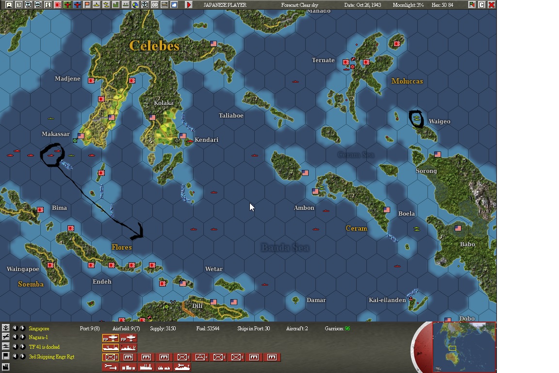
Task: Click the yellow double ships toolbar icon
Action: tap(106, 5)
